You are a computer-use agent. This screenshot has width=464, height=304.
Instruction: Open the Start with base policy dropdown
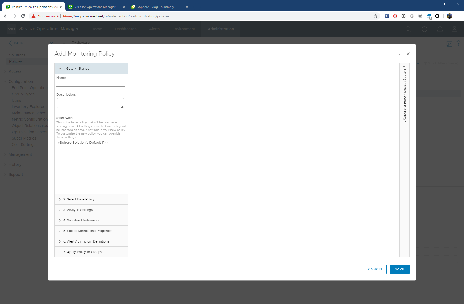tap(83, 143)
